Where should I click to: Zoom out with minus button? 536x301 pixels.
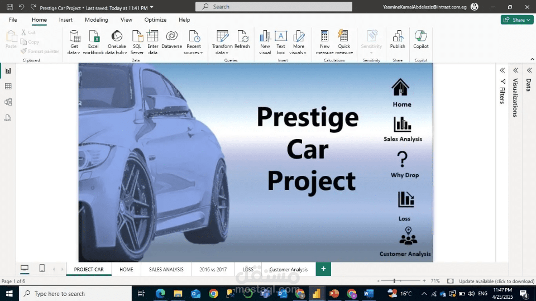[379, 281]
